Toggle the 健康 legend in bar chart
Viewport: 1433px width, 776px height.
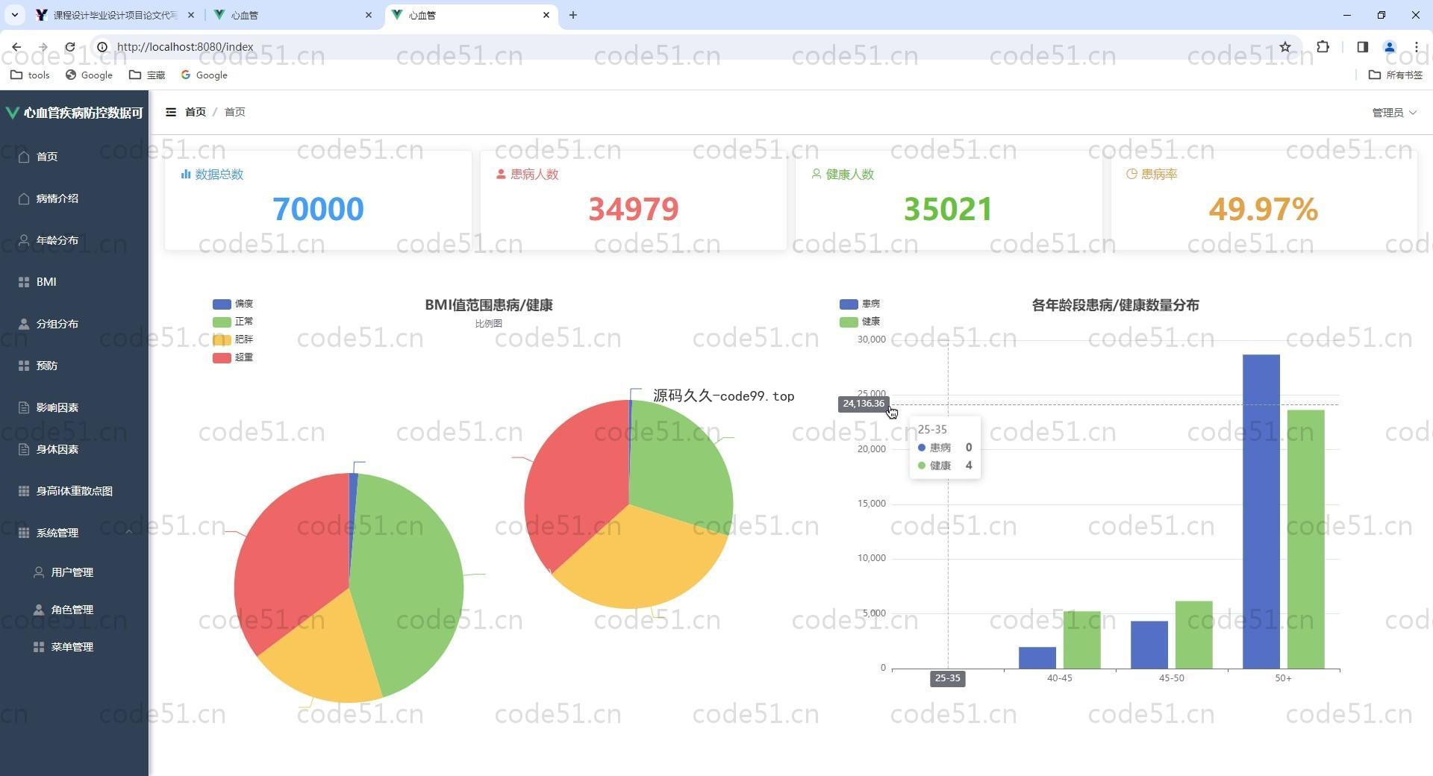860,322
